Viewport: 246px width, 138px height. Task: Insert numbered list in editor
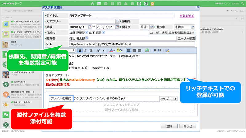[x=155, y=51]
